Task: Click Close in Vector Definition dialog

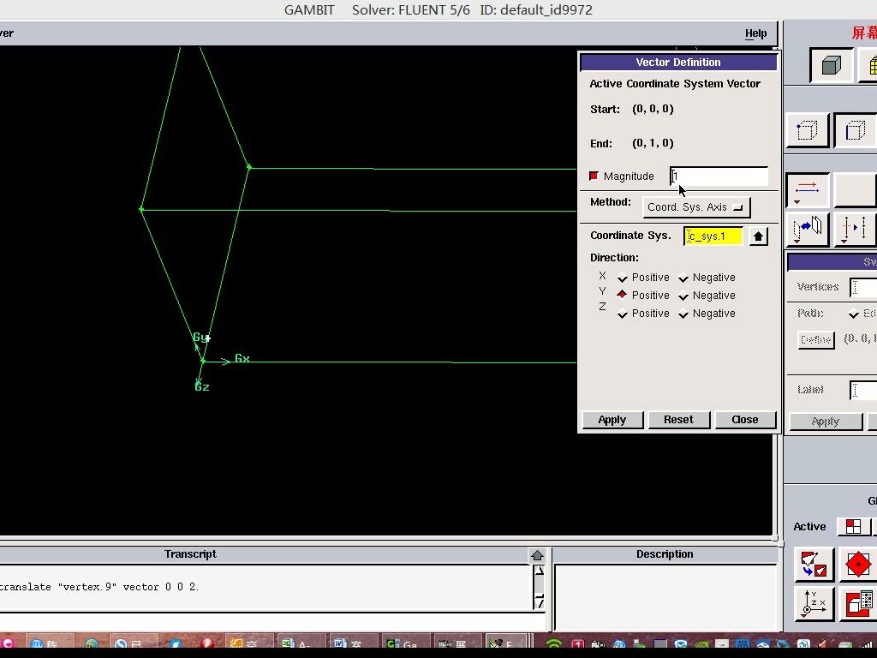Action: [x=745, y=420]
